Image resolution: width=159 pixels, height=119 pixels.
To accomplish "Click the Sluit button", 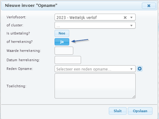I will (118, 111).
